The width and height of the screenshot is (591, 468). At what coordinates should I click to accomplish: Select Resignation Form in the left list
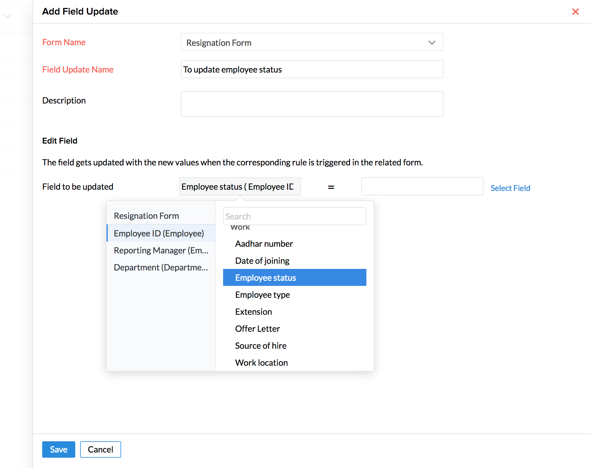pyautogui.click(x=146, y=216)
